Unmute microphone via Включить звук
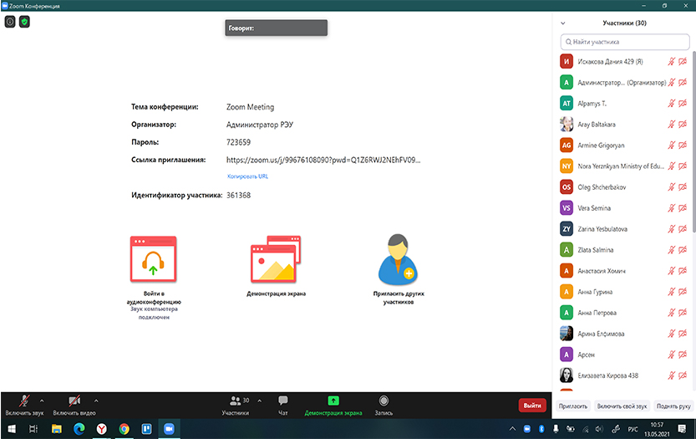696x439 pixels. click(x=24, y=405)
